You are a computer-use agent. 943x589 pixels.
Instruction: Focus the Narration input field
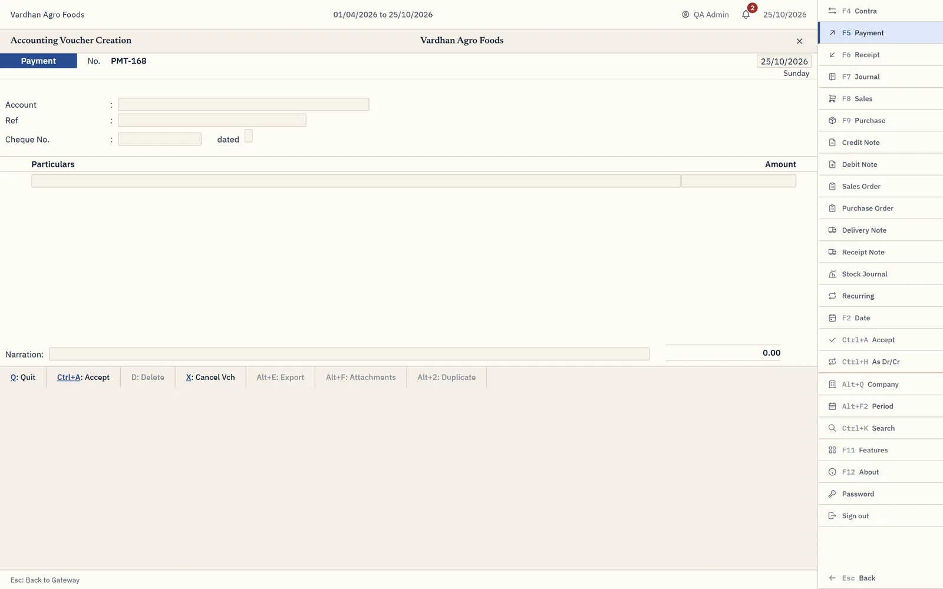click(349, 354)
